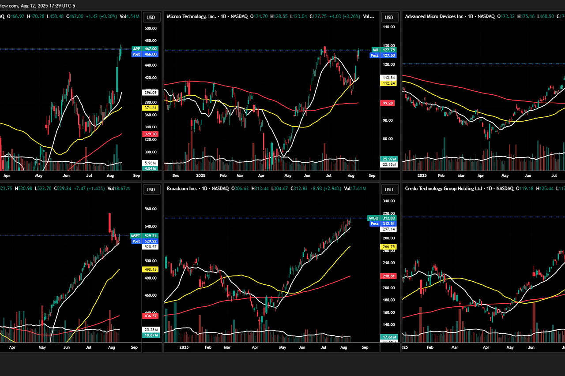Click the white 520.57 label on MSFT chart
The height and width of the screenshot is (376, 565).
point(151,247)
